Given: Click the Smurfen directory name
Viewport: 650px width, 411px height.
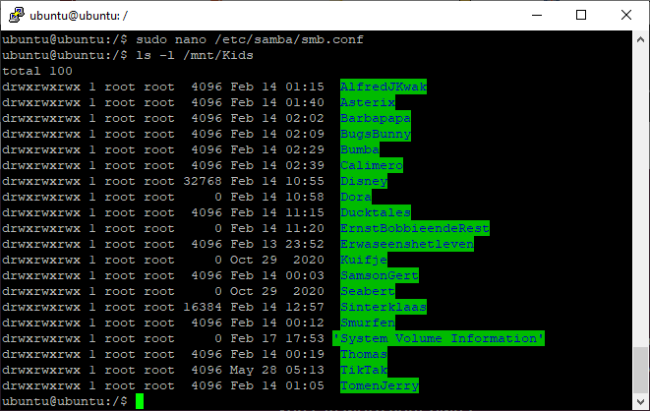Looking at the screenshot, I should click(x=368, y=323).
